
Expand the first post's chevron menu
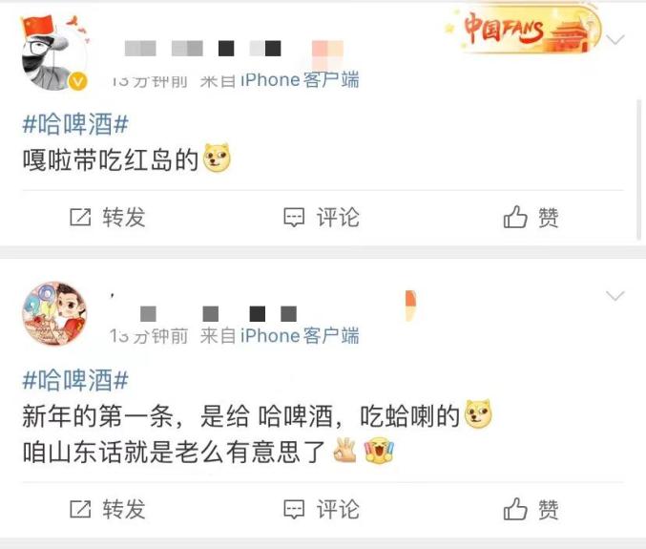(x=615, y=39)
